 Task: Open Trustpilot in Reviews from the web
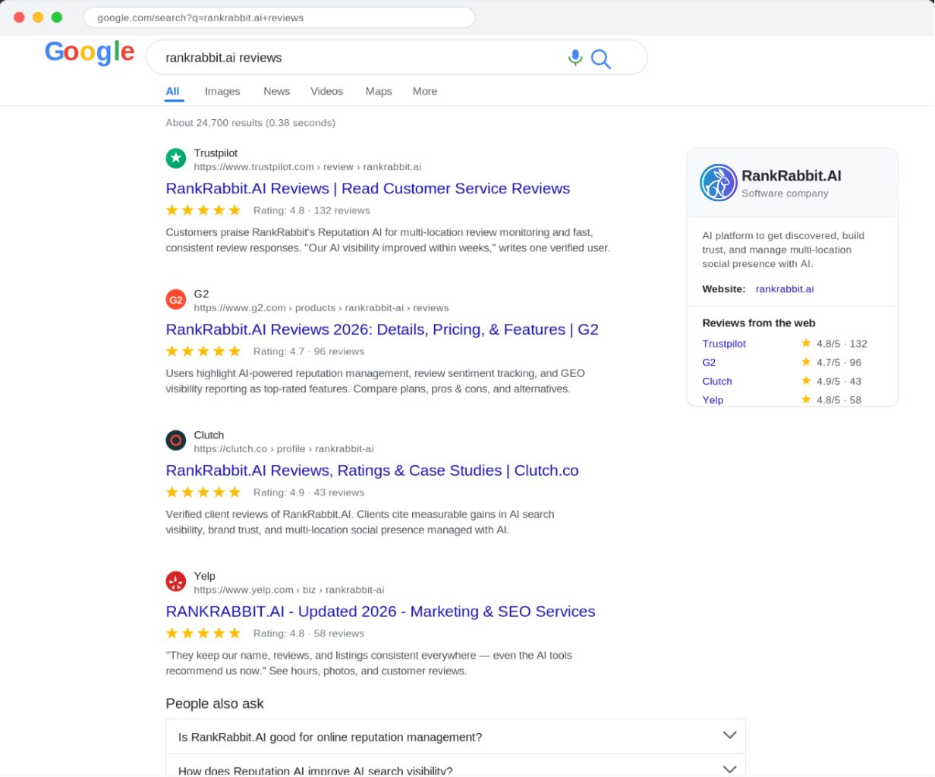tap(724, 344)
